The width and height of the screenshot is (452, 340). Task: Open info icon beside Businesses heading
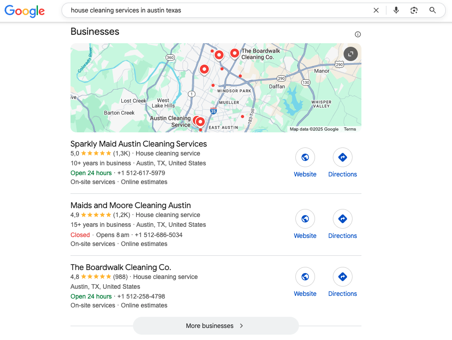[358, 35]
